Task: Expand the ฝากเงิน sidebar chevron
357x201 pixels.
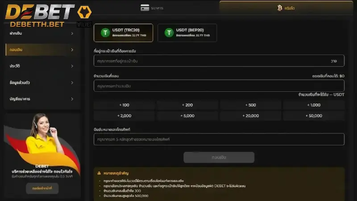Action: (72, 33)
